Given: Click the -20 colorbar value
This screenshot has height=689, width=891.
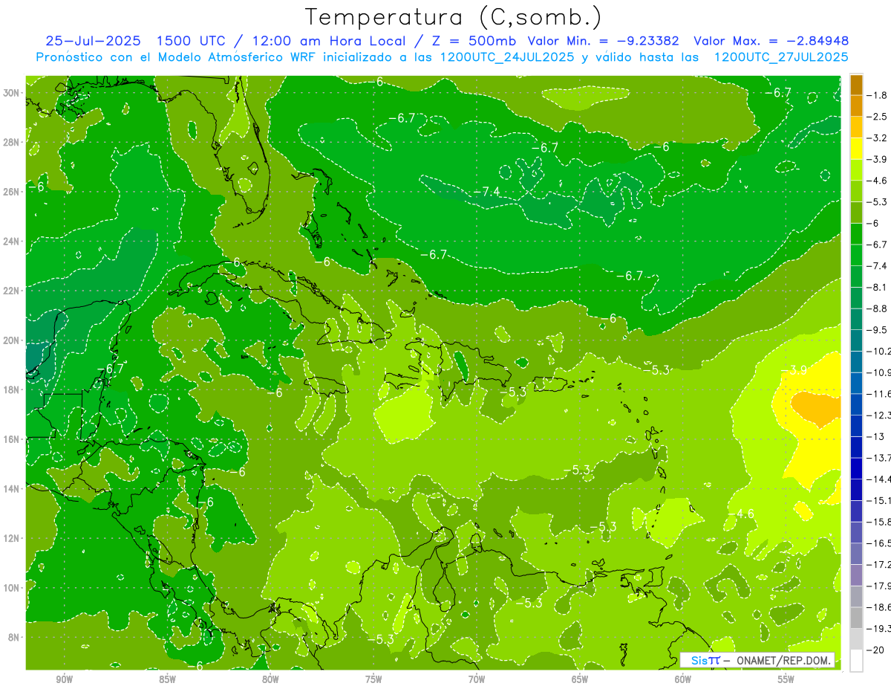Looking at the screenshot, I should (x=877, y=650).
